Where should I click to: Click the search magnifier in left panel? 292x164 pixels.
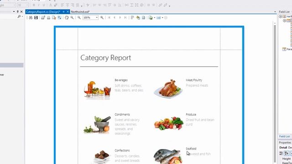19,16
